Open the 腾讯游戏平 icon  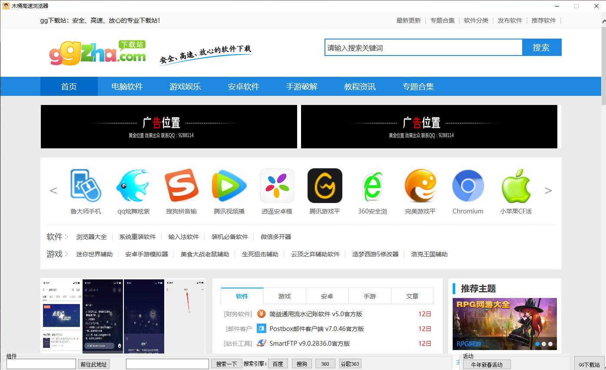[x=325, y=186]
